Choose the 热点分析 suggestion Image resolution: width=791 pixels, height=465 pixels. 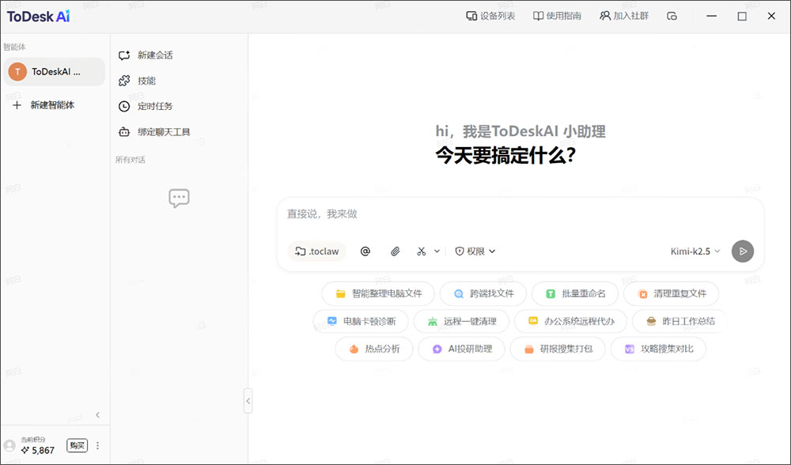coord(374,349)
